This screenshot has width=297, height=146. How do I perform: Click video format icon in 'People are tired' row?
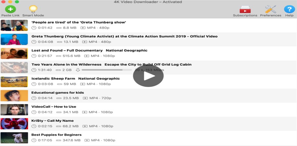coord(83,28)
